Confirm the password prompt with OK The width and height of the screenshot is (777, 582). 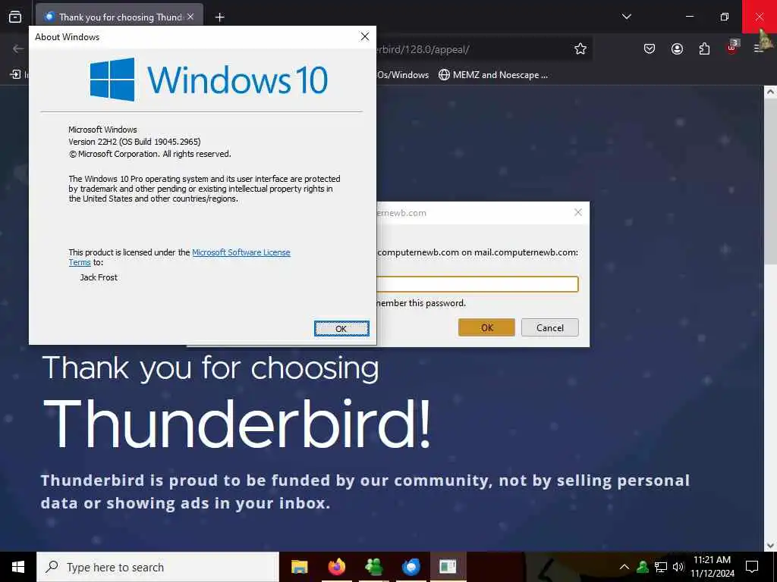coord(486,327)
